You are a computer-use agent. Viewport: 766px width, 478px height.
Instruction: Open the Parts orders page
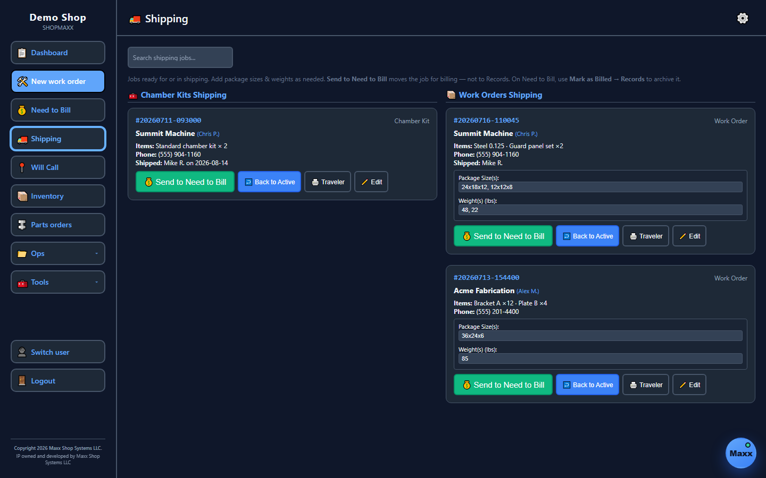tap(58, 225)
